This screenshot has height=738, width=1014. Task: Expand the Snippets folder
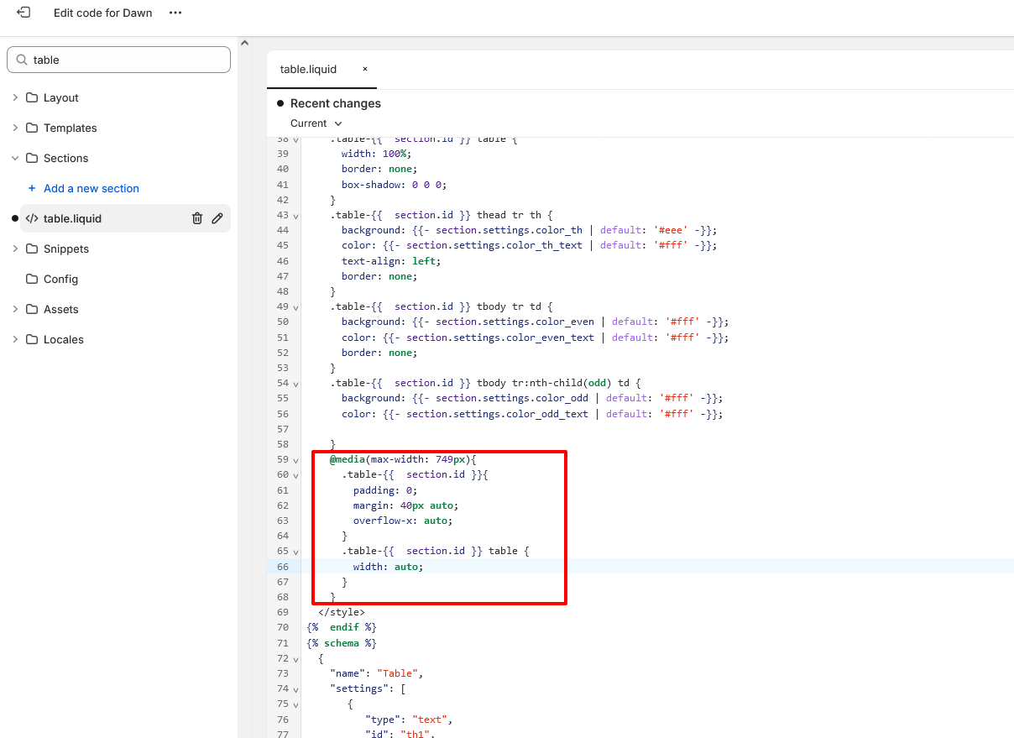click(15, 249)
